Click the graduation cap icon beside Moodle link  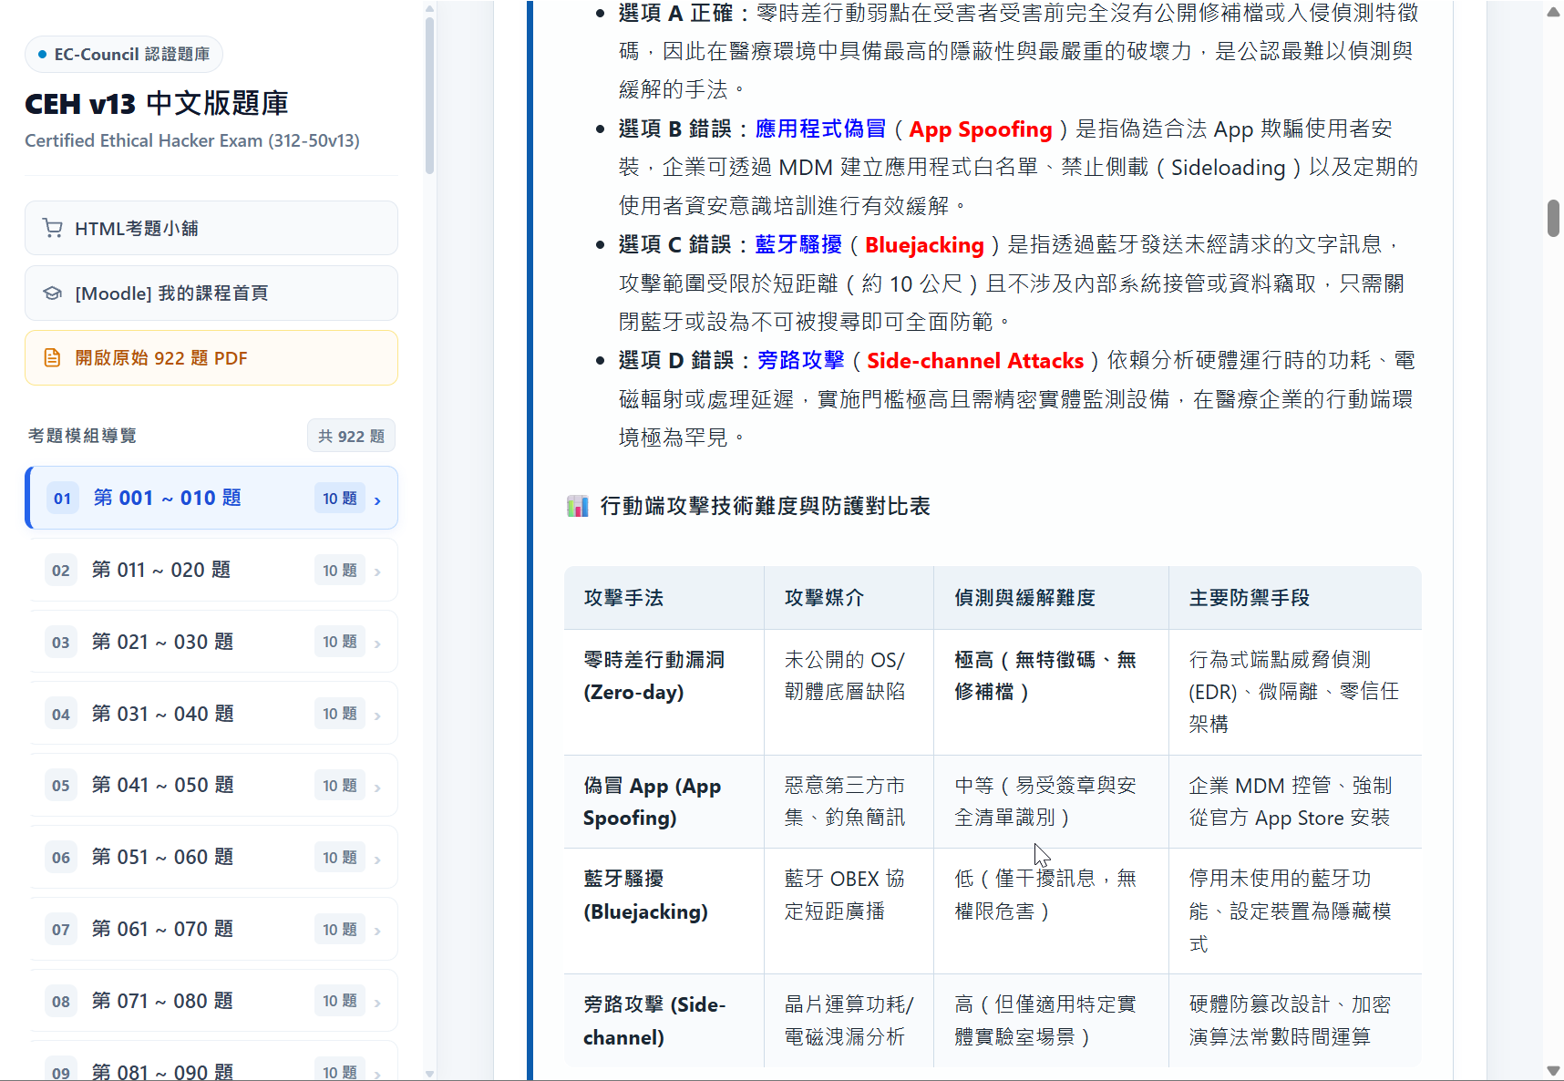pyautogui.click(x=53, y=293)
